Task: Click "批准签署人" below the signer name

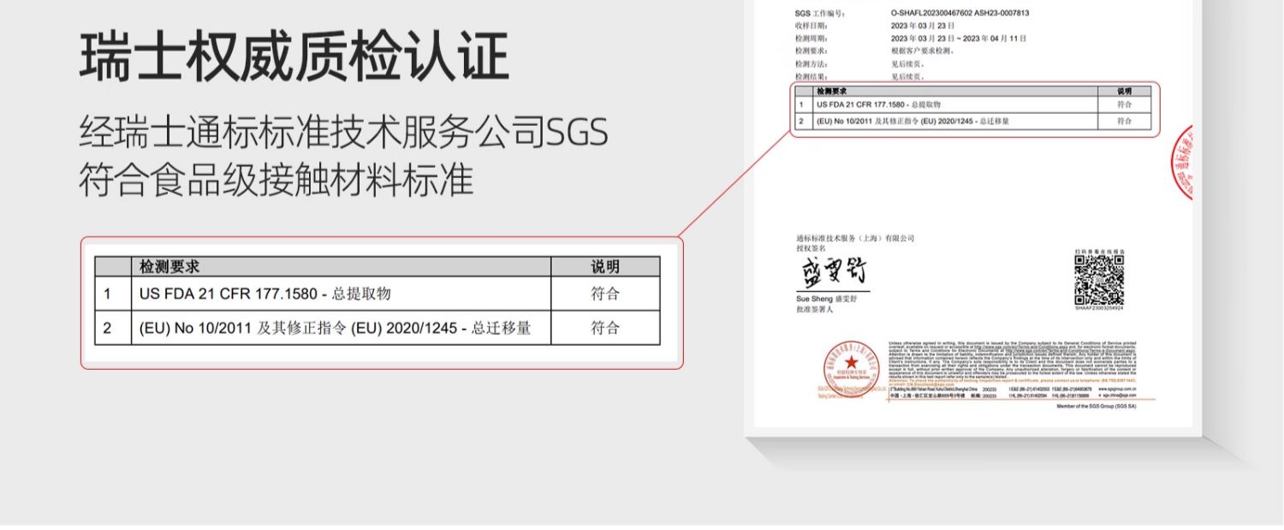Action: pos(814,309)
